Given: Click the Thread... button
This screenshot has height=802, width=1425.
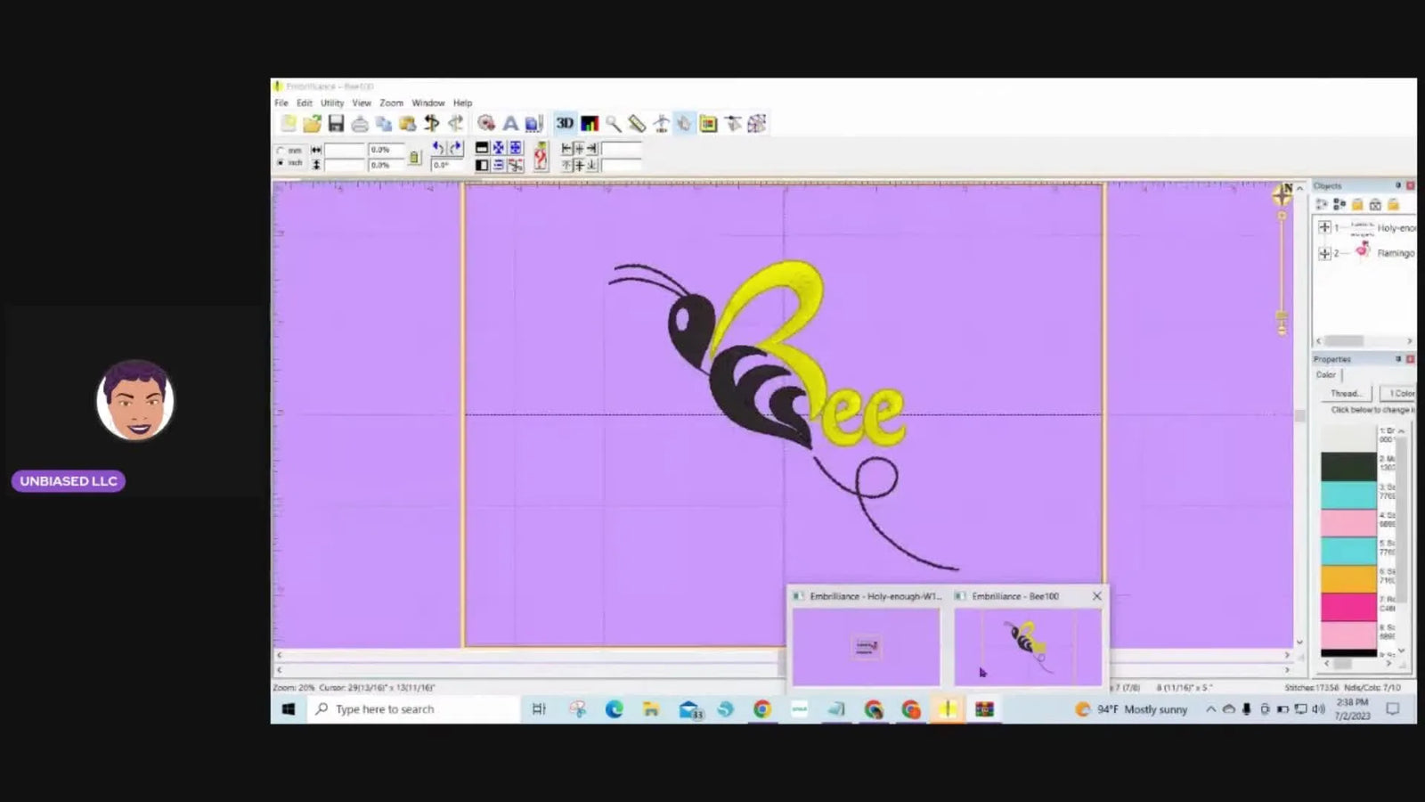Looking at the screenshot, I should pyautogui.click(x=1346, y=393).
